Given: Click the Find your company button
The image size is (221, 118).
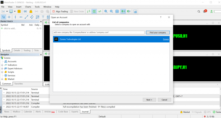Looking at the screenshot, I should [158, 32].
